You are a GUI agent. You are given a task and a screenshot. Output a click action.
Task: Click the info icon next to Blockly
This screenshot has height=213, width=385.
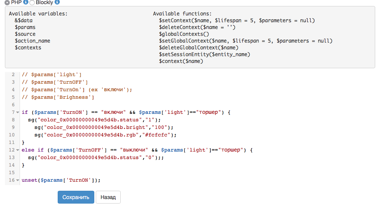[x=57, y=2]
